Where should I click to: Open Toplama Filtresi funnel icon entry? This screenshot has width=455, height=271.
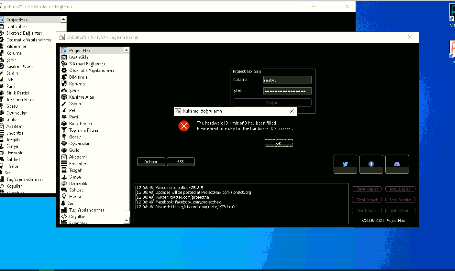point(64,130)
